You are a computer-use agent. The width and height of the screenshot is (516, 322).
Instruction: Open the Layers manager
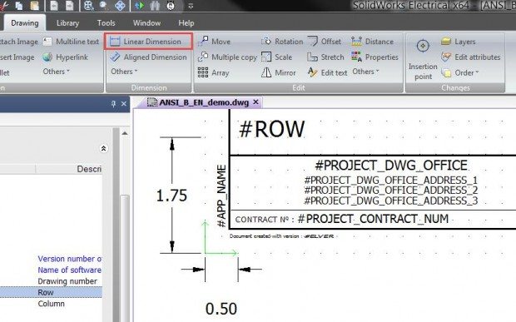(458, 42)
